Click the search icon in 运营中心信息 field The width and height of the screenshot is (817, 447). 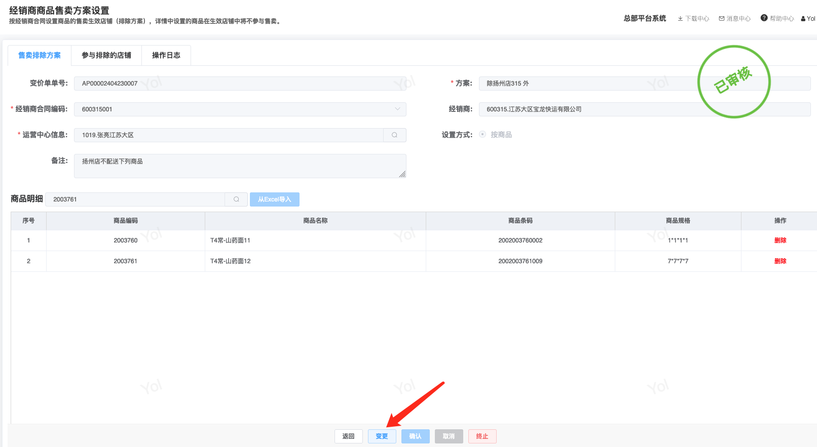tap(394, 135)
